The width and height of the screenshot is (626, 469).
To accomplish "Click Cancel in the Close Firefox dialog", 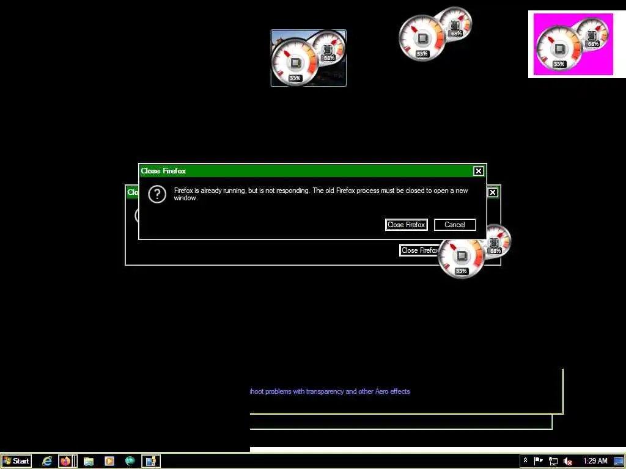I will (x=455, y=225).
